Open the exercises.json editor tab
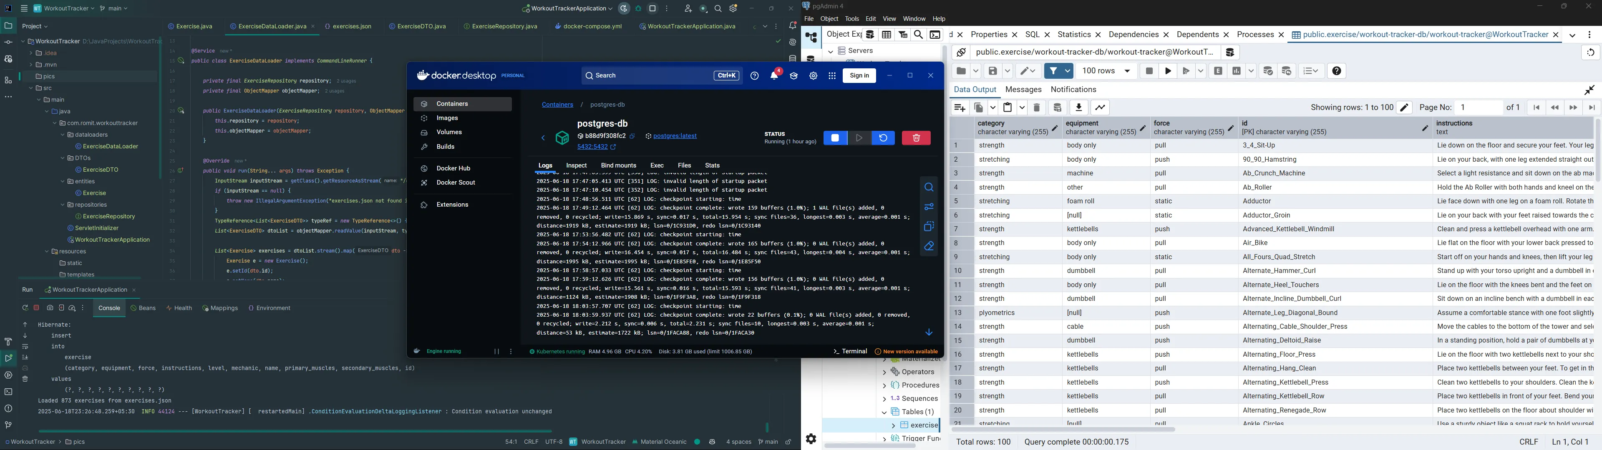 [x=348, y=27]
